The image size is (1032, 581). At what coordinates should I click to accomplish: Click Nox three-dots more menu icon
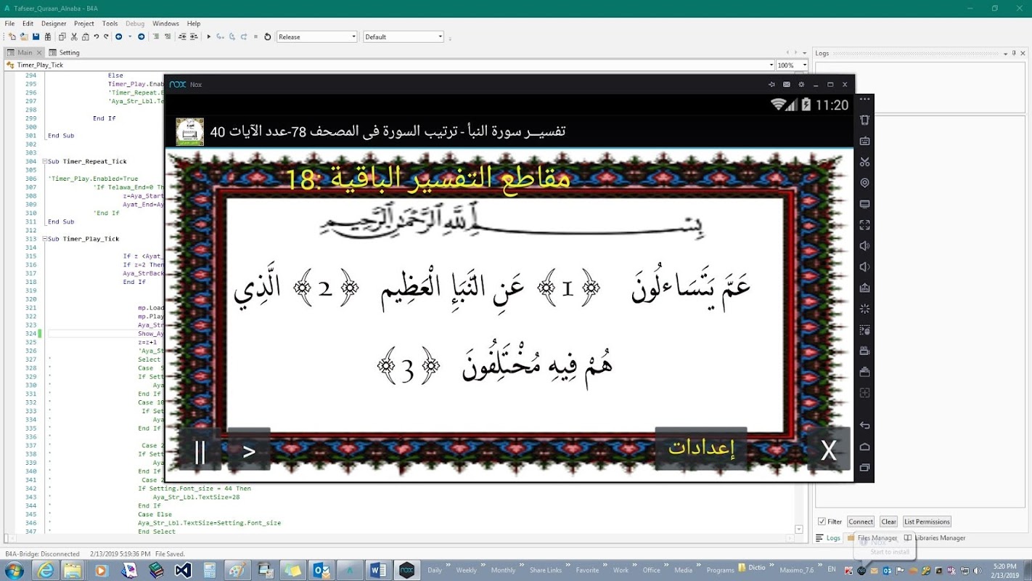864,99
